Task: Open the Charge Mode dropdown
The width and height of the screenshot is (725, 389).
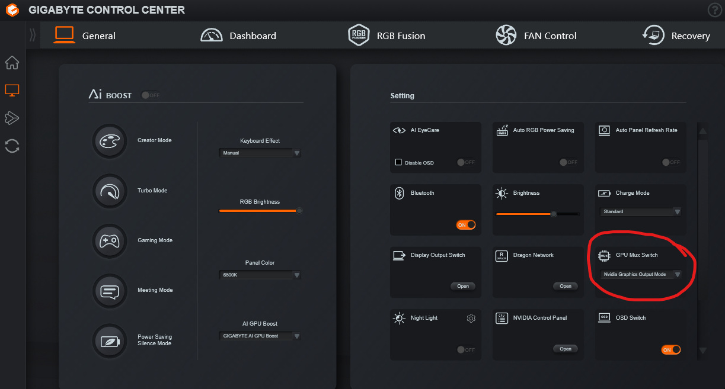Action: click(641, 212)
